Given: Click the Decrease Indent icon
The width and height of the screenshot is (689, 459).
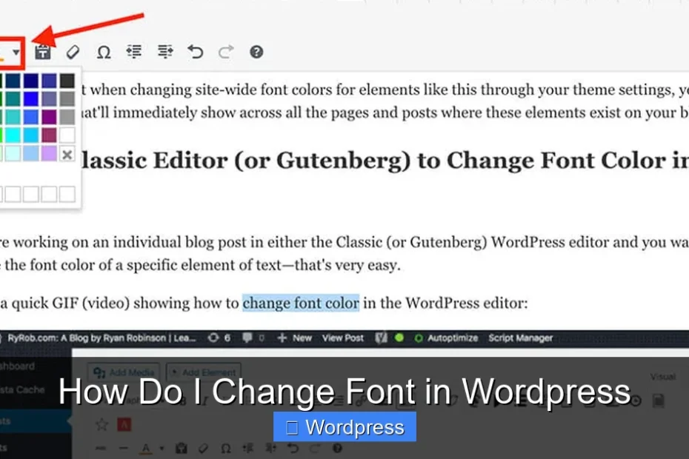Looking at the screenshot, I should pos(134,53).
